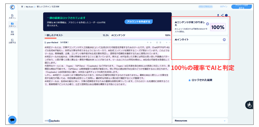Jump to next match with down arrow

click(x=151, y=42)
